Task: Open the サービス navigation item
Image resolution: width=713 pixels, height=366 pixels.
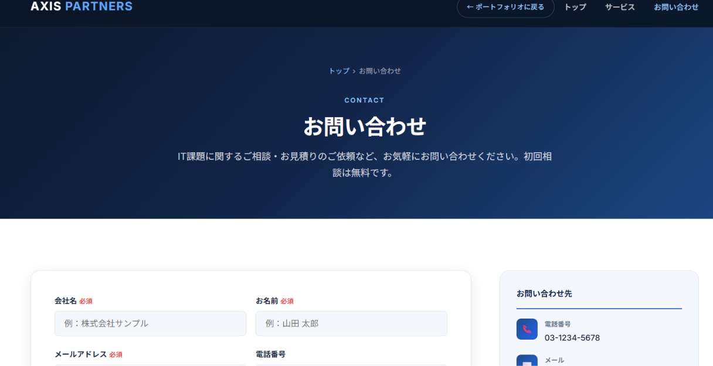Action: coord(620,7)
